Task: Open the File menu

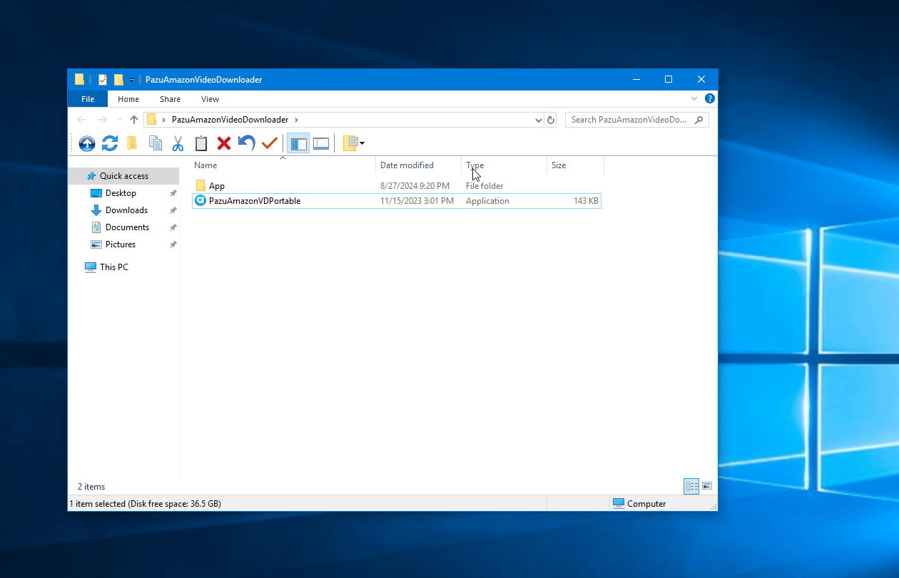Action: coord(88,99)
